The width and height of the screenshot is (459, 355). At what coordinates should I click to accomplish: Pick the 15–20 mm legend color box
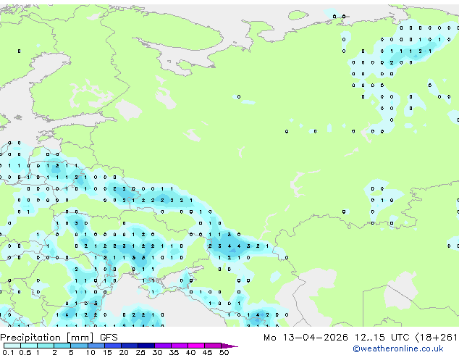[113, 346]
